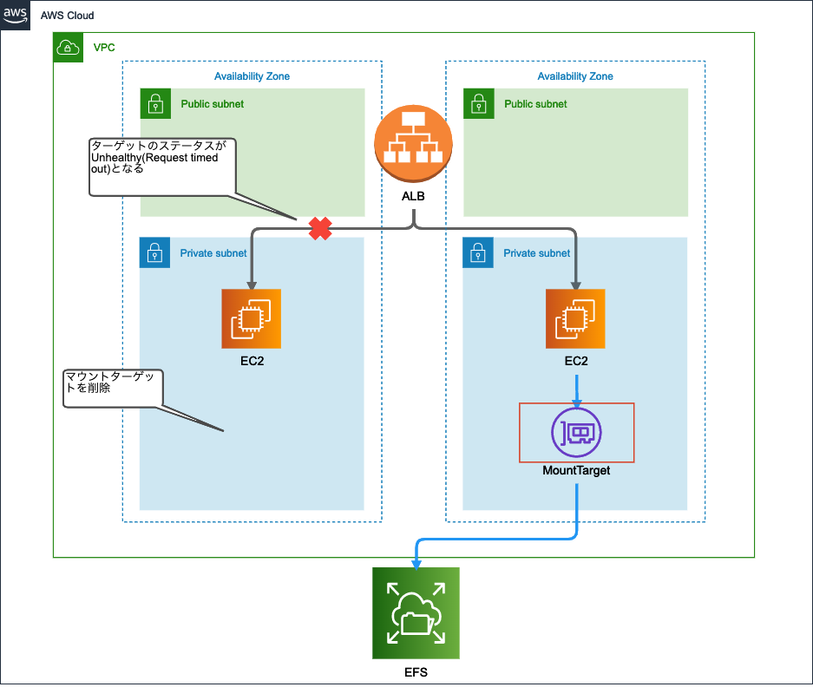Viewport: 813px width, 687px height.
Task: Click the MountTarget network interface icon
Action: pyautogui.click(x=577, y=433)
